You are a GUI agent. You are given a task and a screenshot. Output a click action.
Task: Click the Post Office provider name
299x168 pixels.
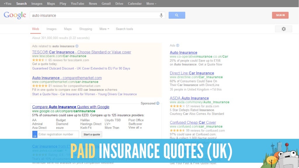pos(136,120)
